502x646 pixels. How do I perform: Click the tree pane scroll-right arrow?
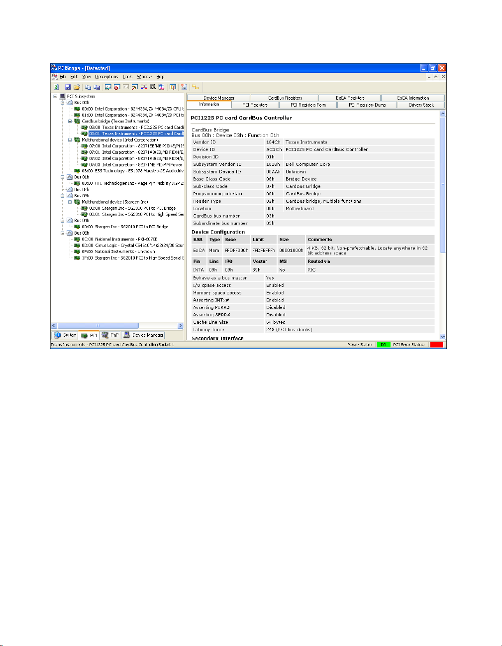[181, 326]
